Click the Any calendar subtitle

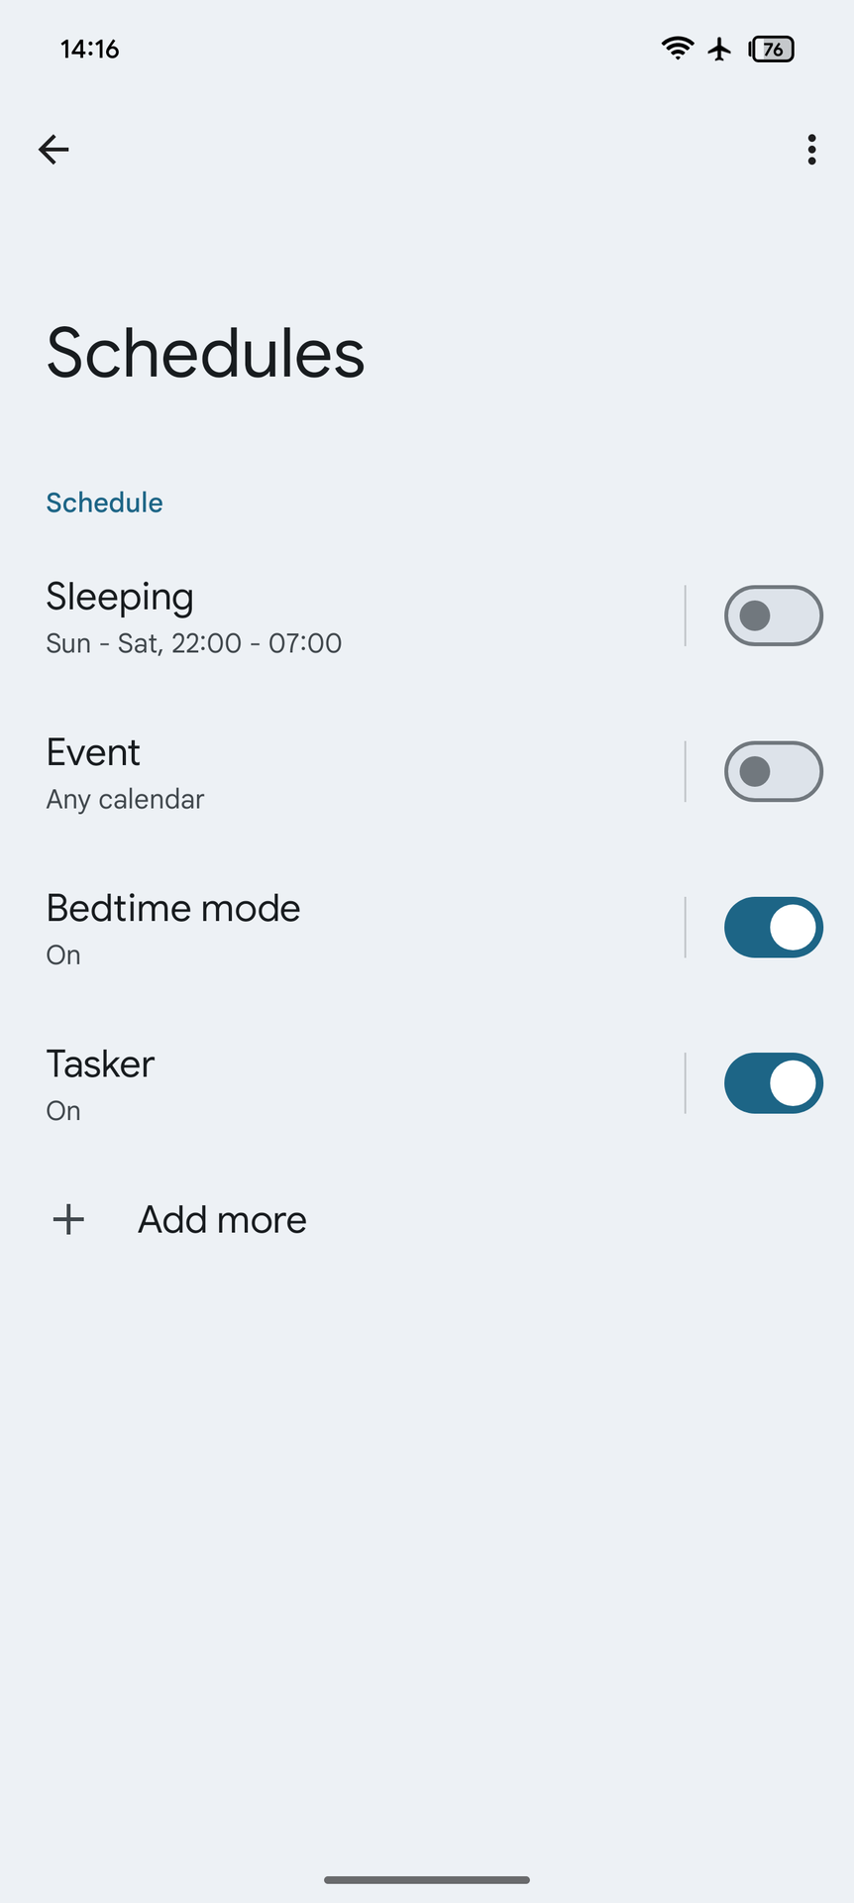[125, 800]
